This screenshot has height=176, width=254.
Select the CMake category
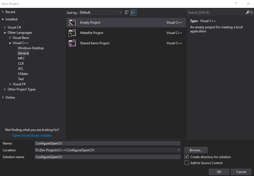coord(23,74)
